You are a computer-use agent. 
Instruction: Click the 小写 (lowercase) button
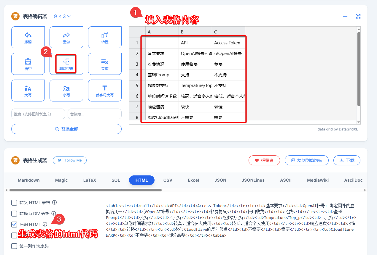click(66, 91)
